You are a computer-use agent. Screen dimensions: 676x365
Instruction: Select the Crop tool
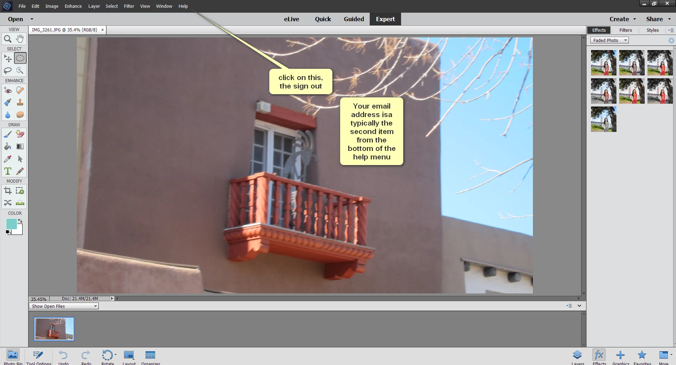pyautogui.click(x=8, y=191)
